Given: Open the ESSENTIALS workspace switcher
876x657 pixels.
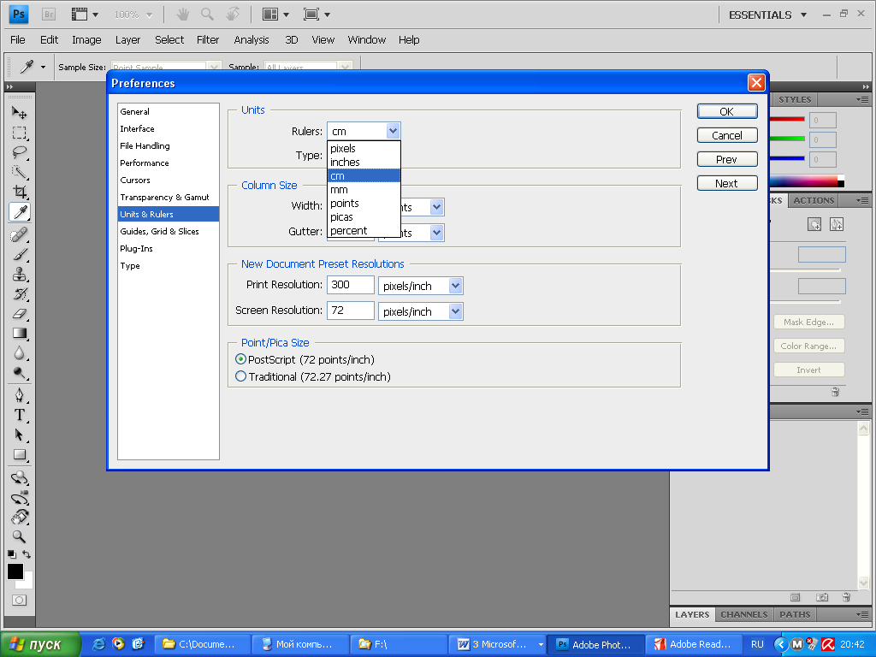Looking at the screenshot, I should pos(767,15).
